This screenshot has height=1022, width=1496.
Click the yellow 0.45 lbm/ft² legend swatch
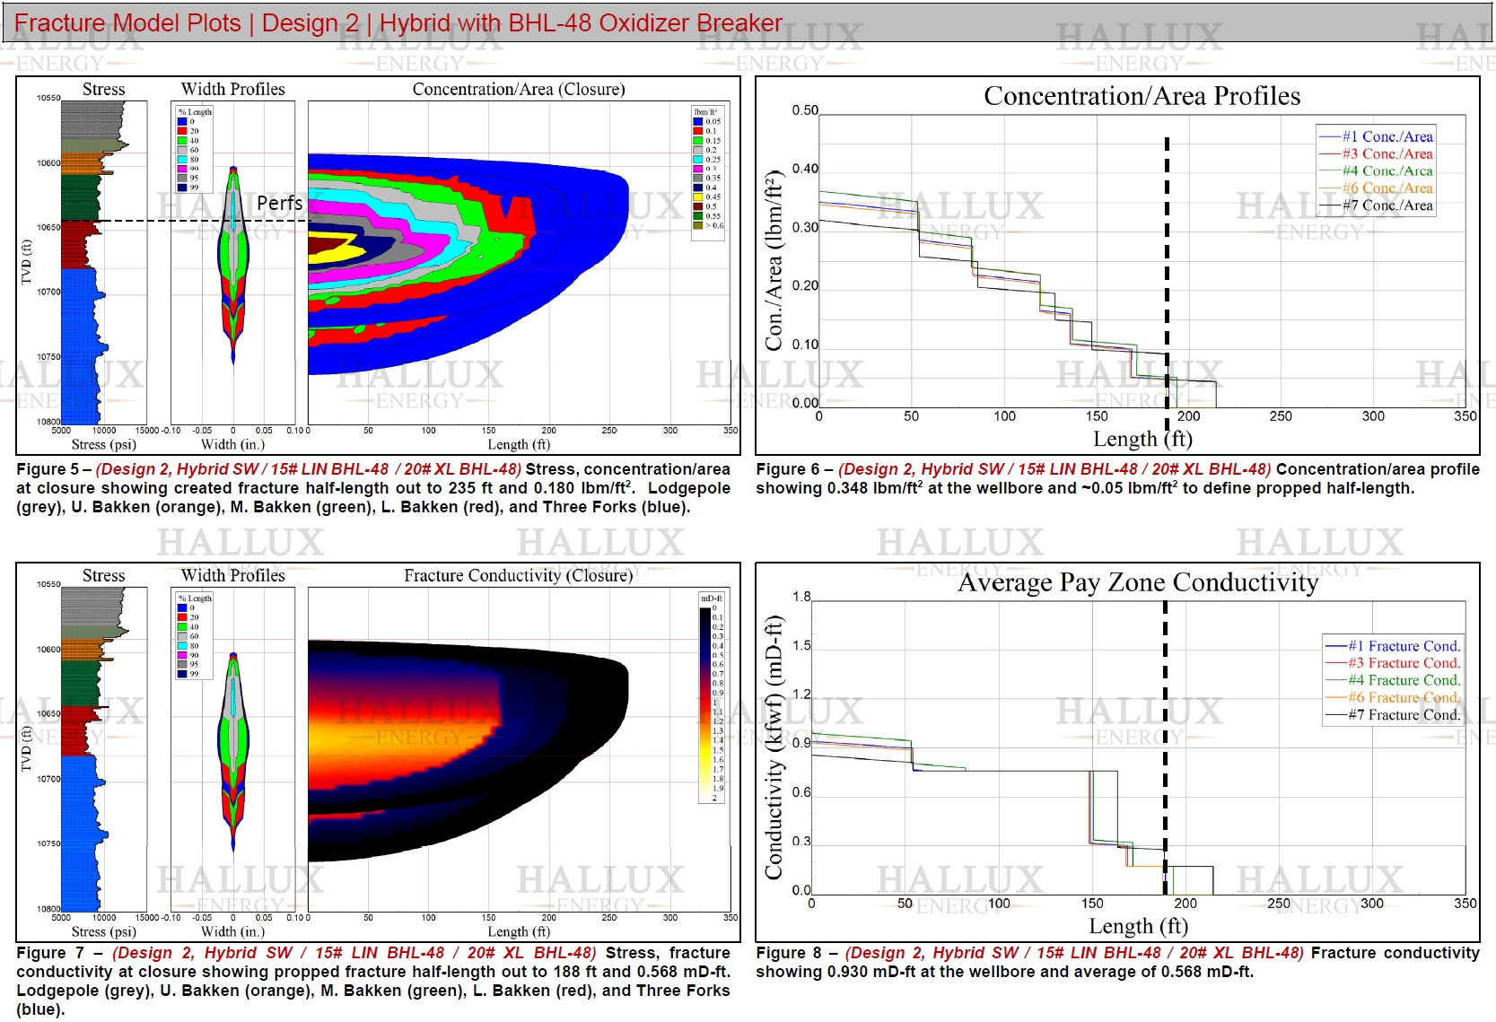tap(697, 197)
